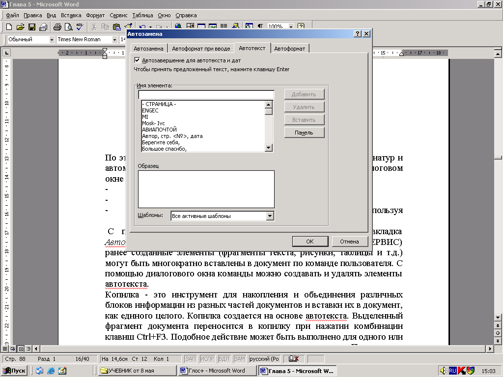Image resolution: width=503 pixels, height=377 pixels.
Task: Click horizontal scrollbar right arrow
Action: point(490,349)
